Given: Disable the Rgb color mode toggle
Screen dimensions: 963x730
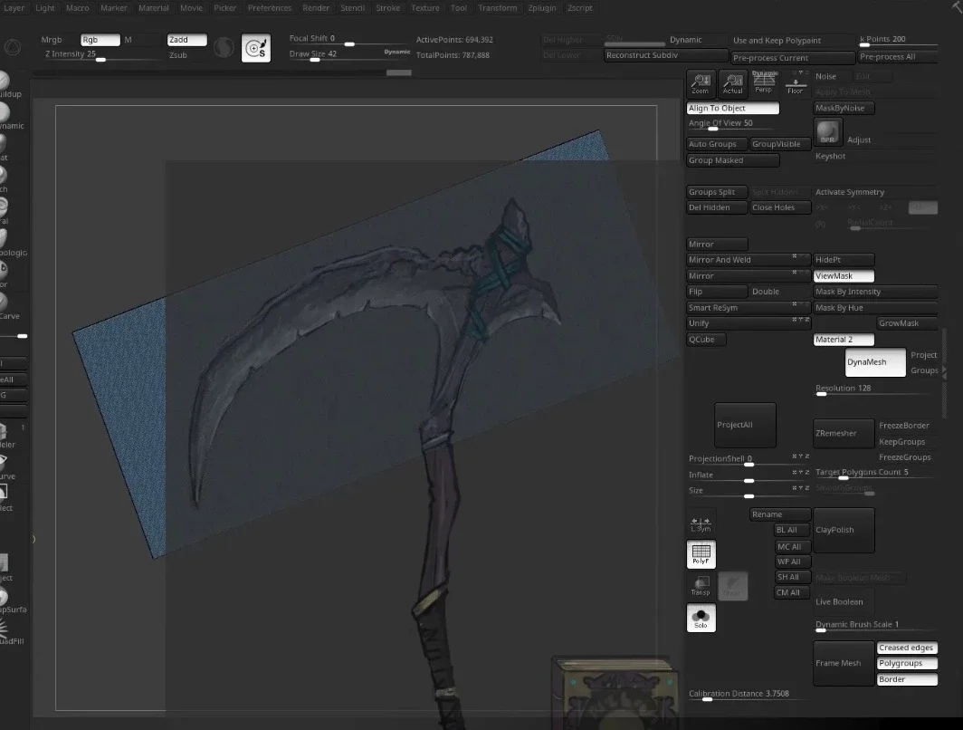Looking at the screenshot, I should click(100, 40).
